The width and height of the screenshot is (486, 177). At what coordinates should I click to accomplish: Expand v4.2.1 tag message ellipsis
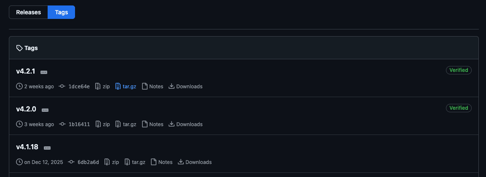[44, 72]
